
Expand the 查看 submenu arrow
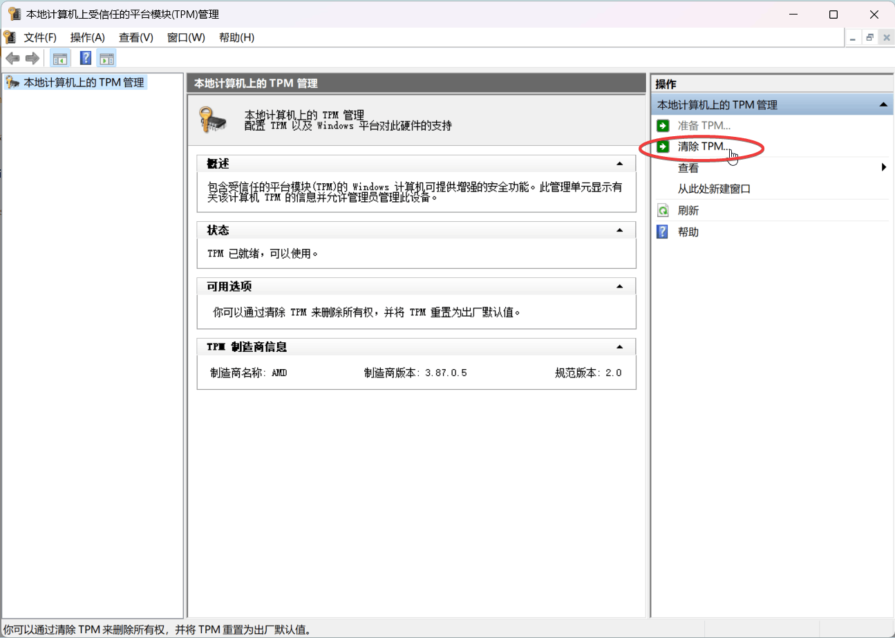pos(884,167)
